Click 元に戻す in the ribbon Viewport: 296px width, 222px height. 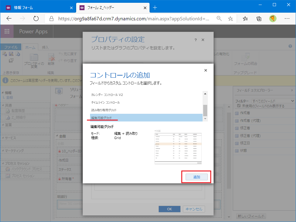[68, 54]
